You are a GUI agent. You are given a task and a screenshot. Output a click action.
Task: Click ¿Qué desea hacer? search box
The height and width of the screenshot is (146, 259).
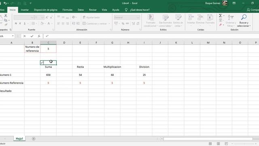[140, 10]
